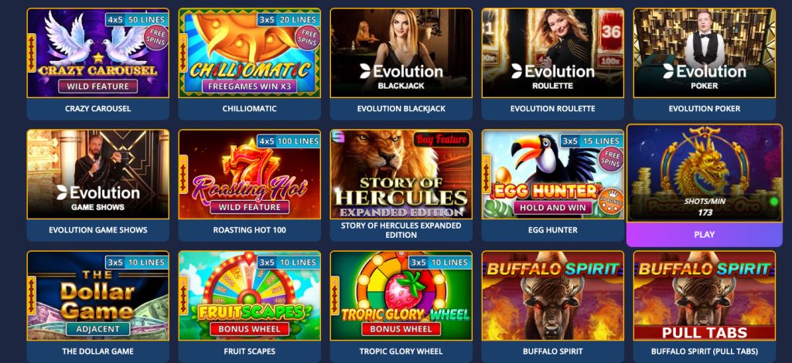Viewport: 792px width, 363px height.
Task: Click the Story of Hercules Expanded Edition label
Action: (x=401, y=230)
